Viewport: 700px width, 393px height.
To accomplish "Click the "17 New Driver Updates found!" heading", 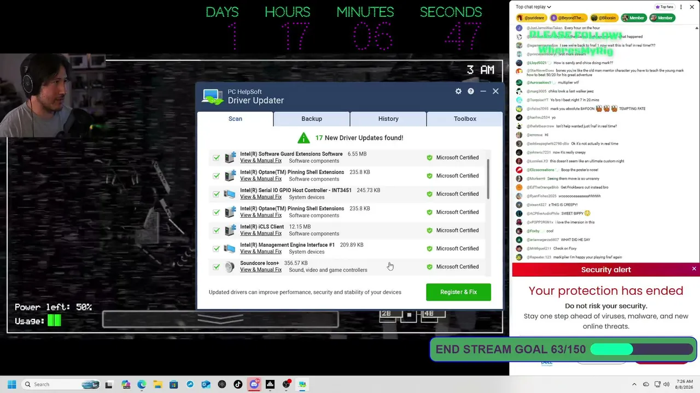I will coord(359,138).
